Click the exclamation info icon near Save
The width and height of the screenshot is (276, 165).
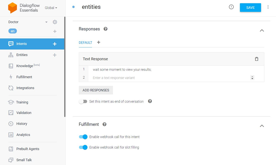pos(231,7)
